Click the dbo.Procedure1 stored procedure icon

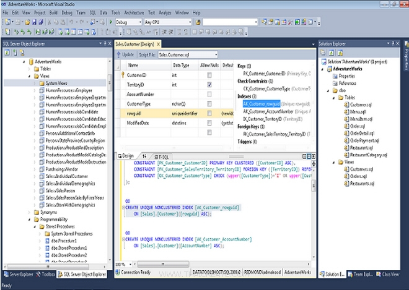coord(47,240)
